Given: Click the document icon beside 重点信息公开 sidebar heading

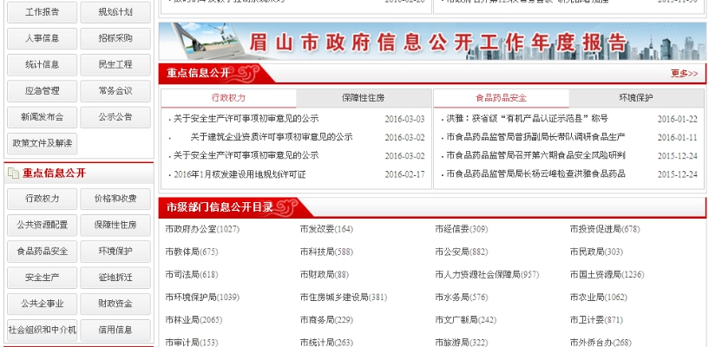Looking at the screenshot, I should [x=13, y=173].
